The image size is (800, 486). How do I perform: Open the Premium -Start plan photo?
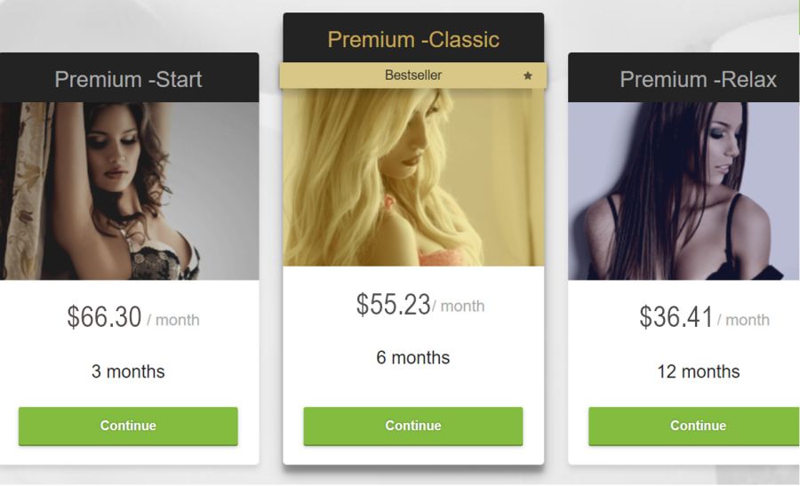tap(129, 191)
